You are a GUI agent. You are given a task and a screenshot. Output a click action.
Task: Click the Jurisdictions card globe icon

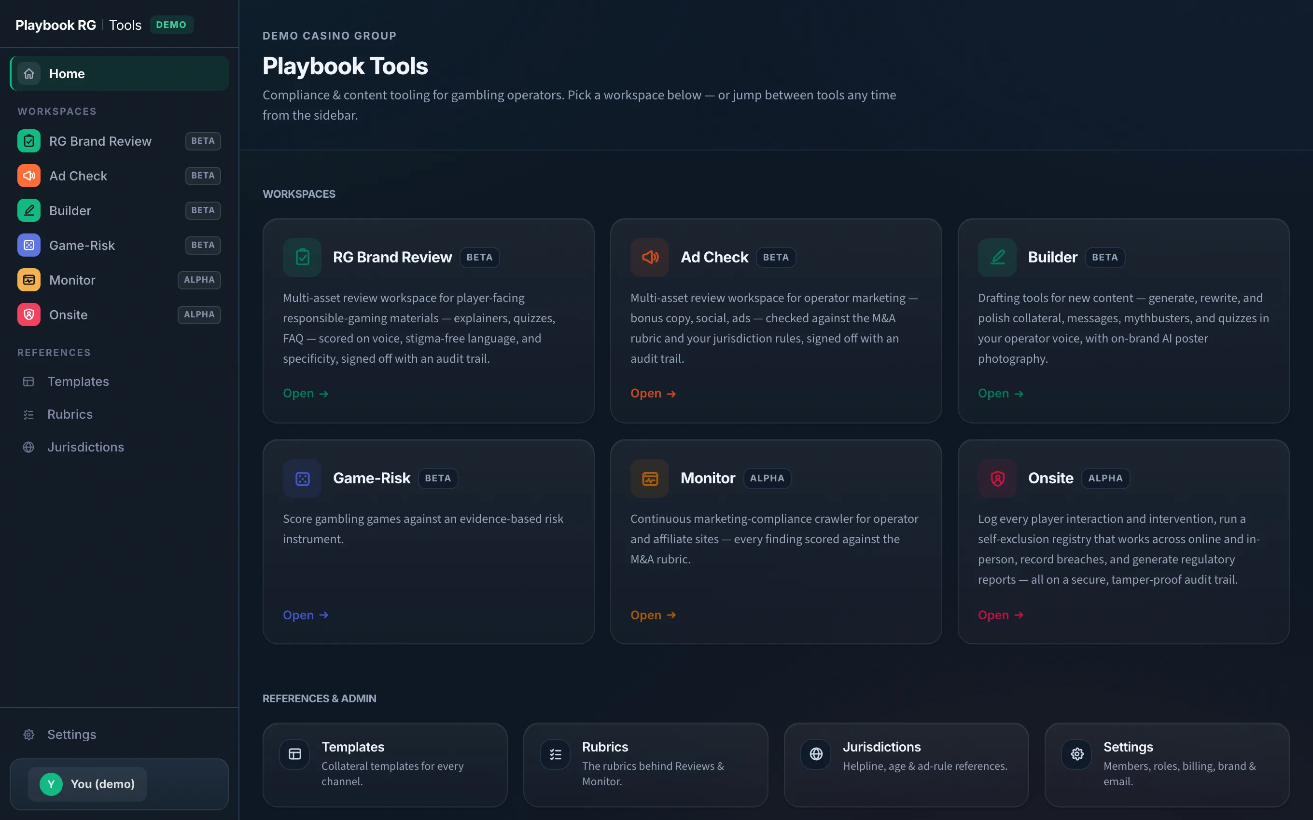[x=816, y=754]
